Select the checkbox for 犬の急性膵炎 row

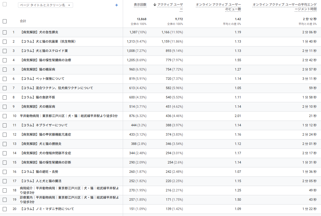(5, 32)
